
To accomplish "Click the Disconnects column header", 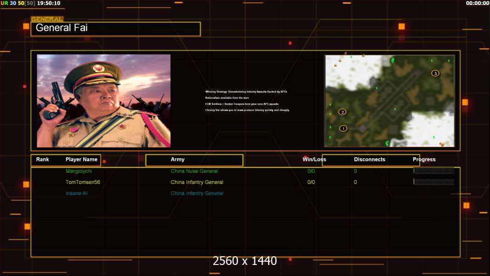I will click(370, 160).
